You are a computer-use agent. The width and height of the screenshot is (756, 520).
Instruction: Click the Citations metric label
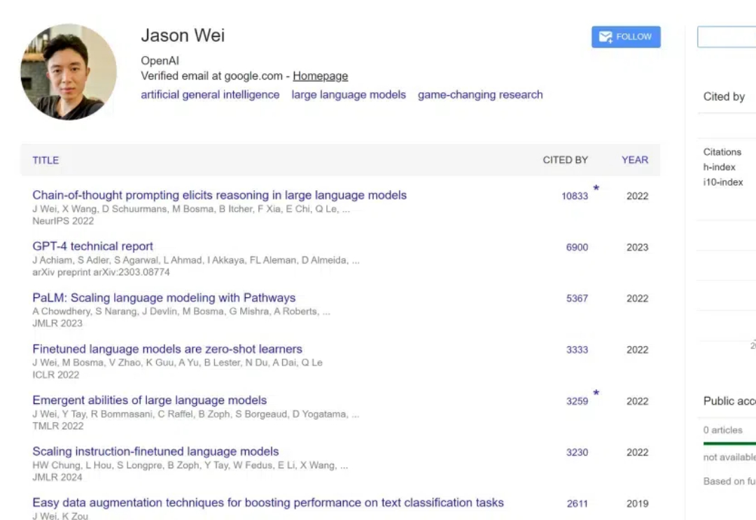(x=722, y=152)
